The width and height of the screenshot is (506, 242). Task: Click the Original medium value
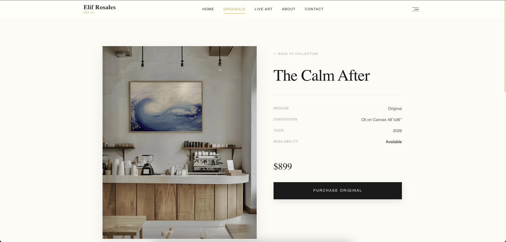(395, 109)
